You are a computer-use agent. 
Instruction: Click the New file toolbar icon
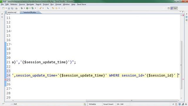click(3, 8)
